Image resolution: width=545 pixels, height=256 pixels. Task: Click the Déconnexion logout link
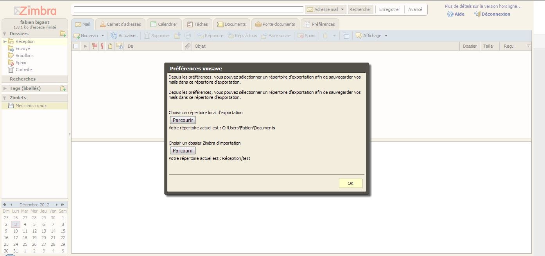[x=492, y=14]
